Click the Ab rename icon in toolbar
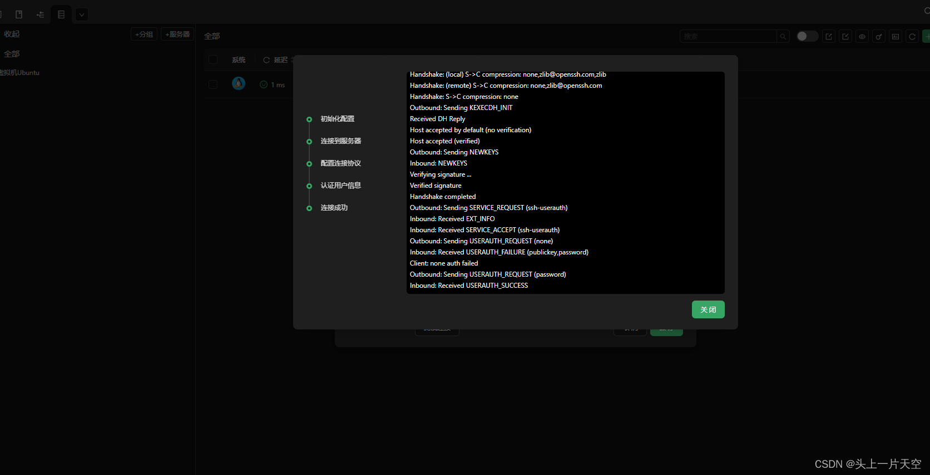This screenshot has height=475, width=930. pyautogui.click(x=896, y=37)
